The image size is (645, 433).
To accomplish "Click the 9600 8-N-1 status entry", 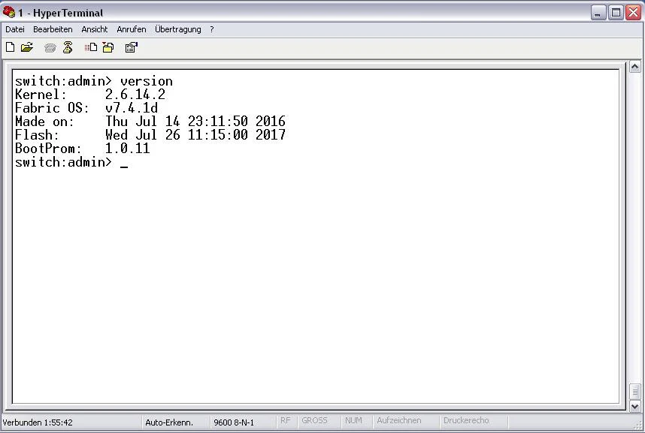I will pos(234,422).
